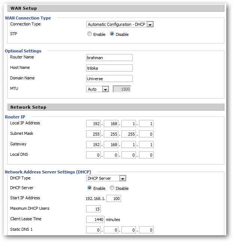233x242 pixels.
Task: Click the first Local DNS octet field
Action: (x=93, y=155)
